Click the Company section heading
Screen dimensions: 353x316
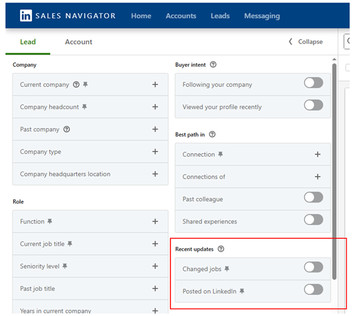(x=24, y=65)
